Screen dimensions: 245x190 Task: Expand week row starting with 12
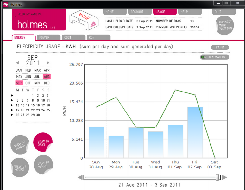12,105
